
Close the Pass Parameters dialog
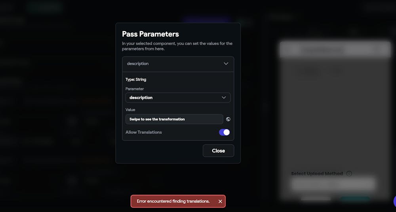[x=219, y=151]
